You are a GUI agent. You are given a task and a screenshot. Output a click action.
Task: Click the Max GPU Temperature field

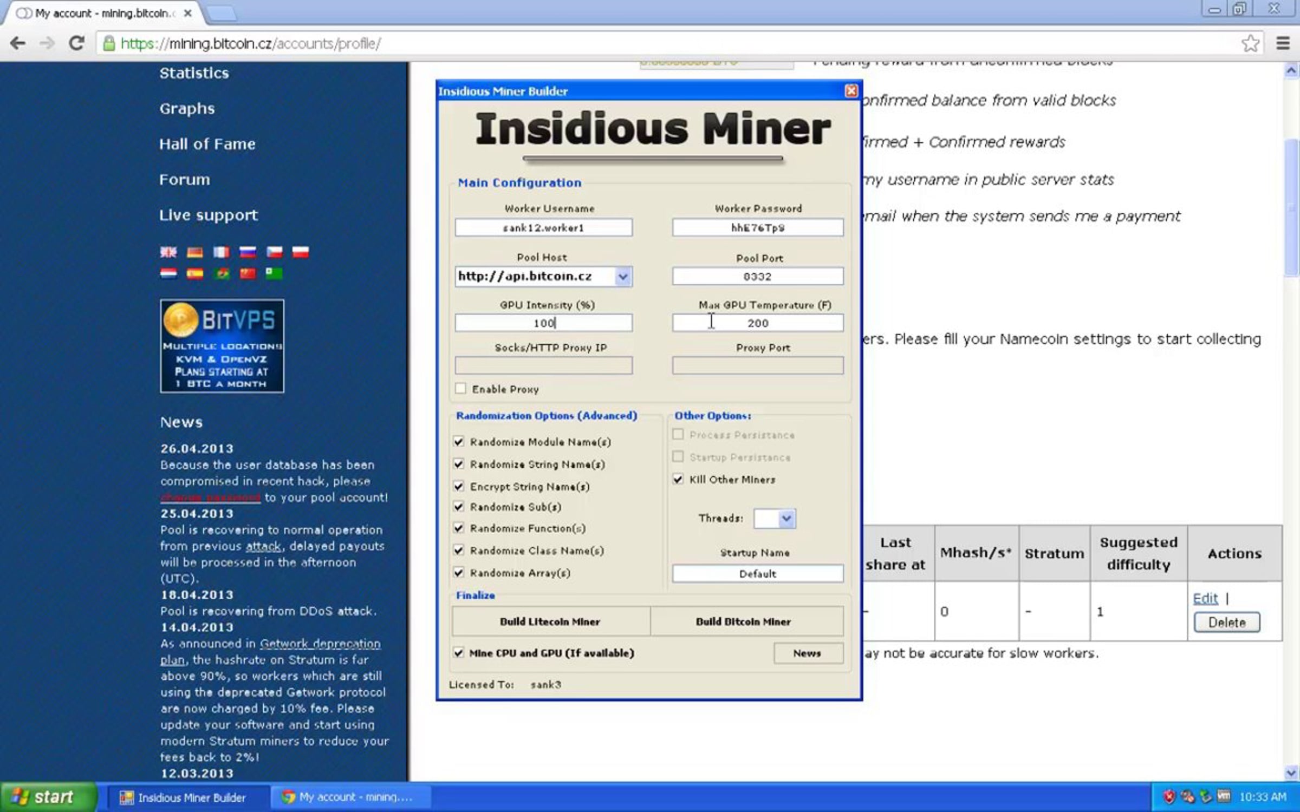(757, 323)
